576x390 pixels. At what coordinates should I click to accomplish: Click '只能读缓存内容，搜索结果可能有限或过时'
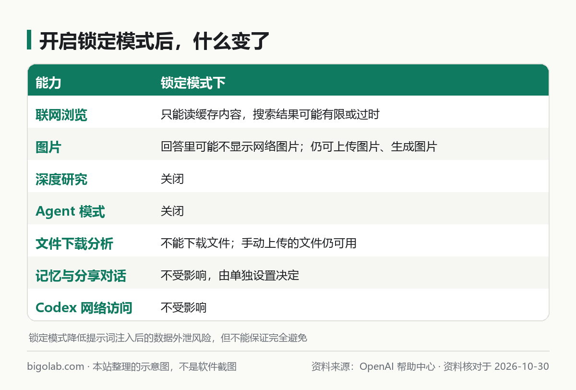[x=270, y=115]
